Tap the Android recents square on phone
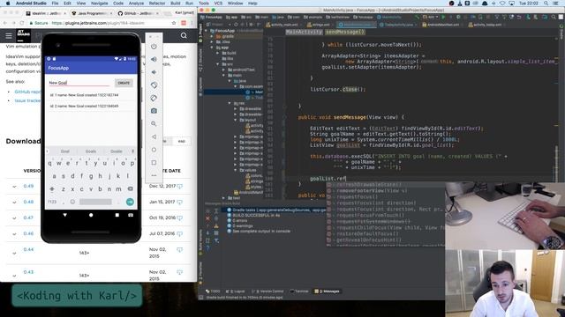The width and height of the screenshot is (565, 317). pyautogui.click(x=117, y=215)
